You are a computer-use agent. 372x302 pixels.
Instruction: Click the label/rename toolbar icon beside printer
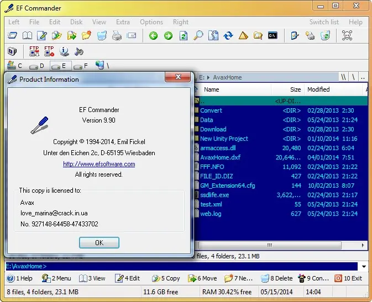(x=131, y=35)
